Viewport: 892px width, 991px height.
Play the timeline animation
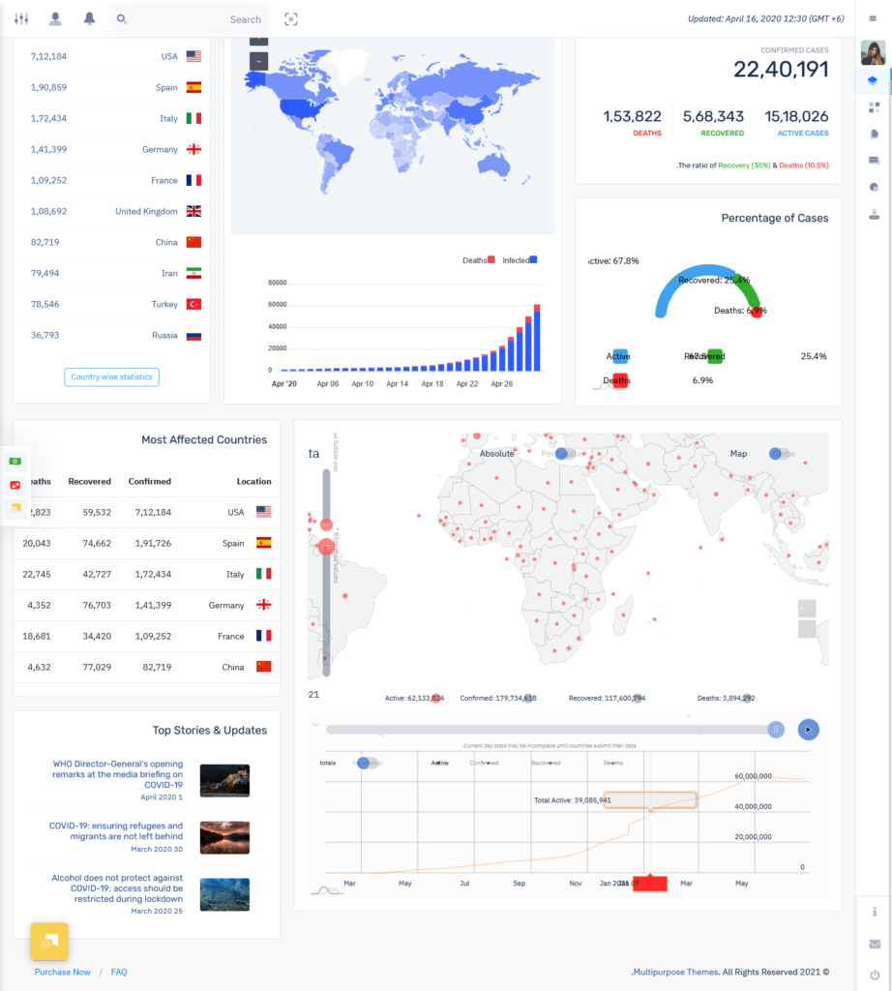click(809, 730)
